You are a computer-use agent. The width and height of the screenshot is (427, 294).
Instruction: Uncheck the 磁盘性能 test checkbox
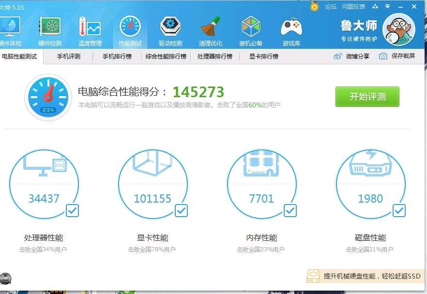point(399,210)
